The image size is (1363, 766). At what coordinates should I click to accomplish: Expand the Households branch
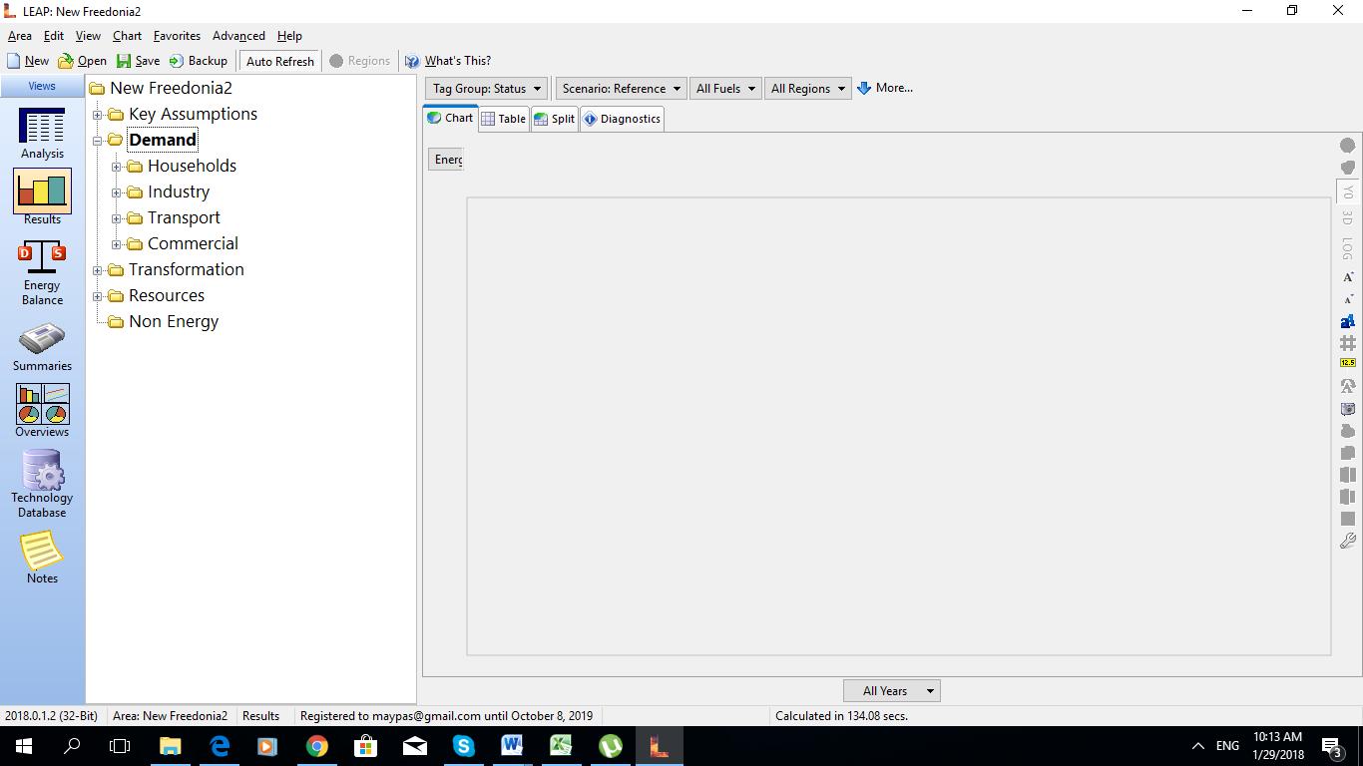point(117,167)
